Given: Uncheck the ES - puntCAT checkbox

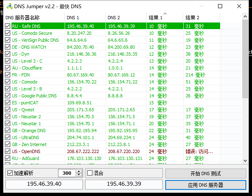Looking at the screenshot, I should coord(7,103).
